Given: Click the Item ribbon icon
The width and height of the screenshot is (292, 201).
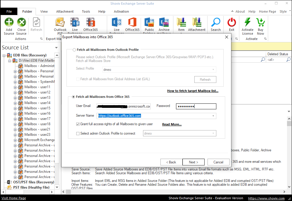Looking at the screenshot, I should point(181,22).
